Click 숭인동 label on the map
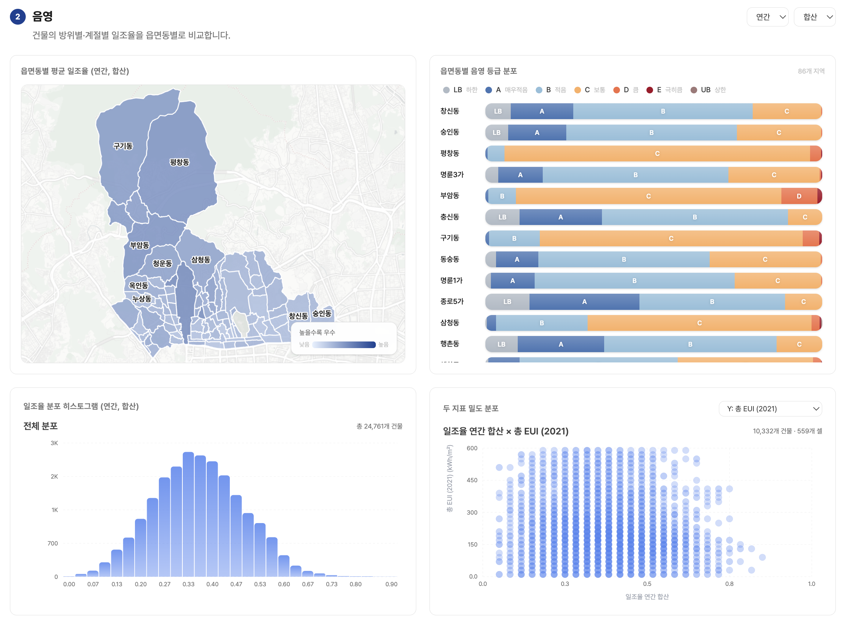Viewport: 845px width, 619px height. [x=322, y=313]
